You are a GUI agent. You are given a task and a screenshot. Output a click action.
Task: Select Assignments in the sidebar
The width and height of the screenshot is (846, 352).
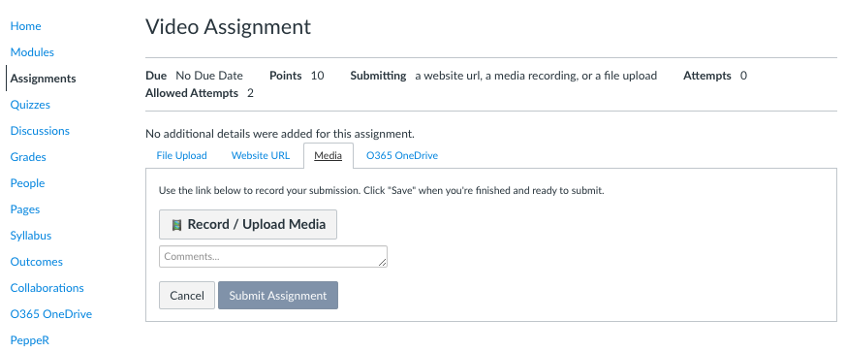[44, 79]
